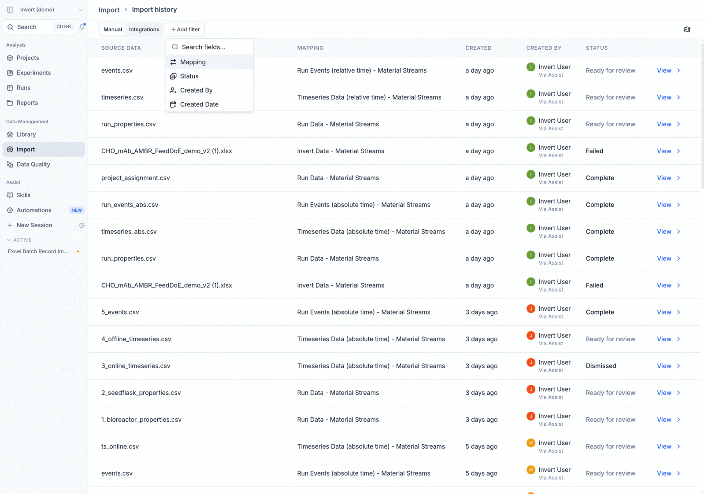
Task: Click the Import breadcrumb link
Action: click(109, 10)
